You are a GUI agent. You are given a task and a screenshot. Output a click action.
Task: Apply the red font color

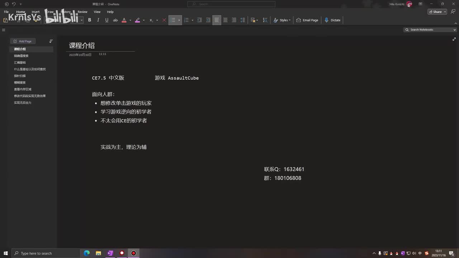coord(124,20)
